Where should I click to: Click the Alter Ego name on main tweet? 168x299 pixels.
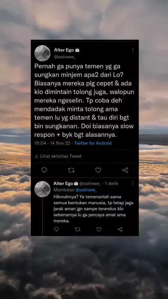(x=64, y=50)
